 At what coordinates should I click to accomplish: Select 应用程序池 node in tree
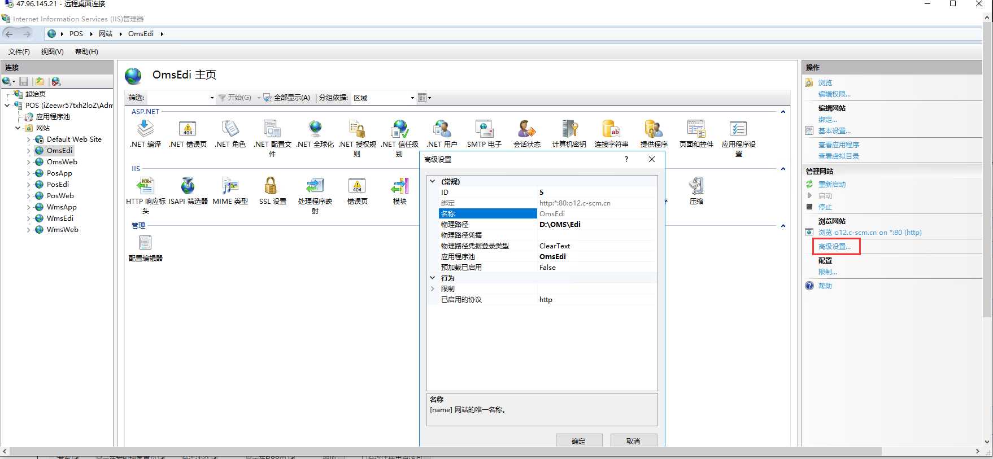[x=53, y=117]
